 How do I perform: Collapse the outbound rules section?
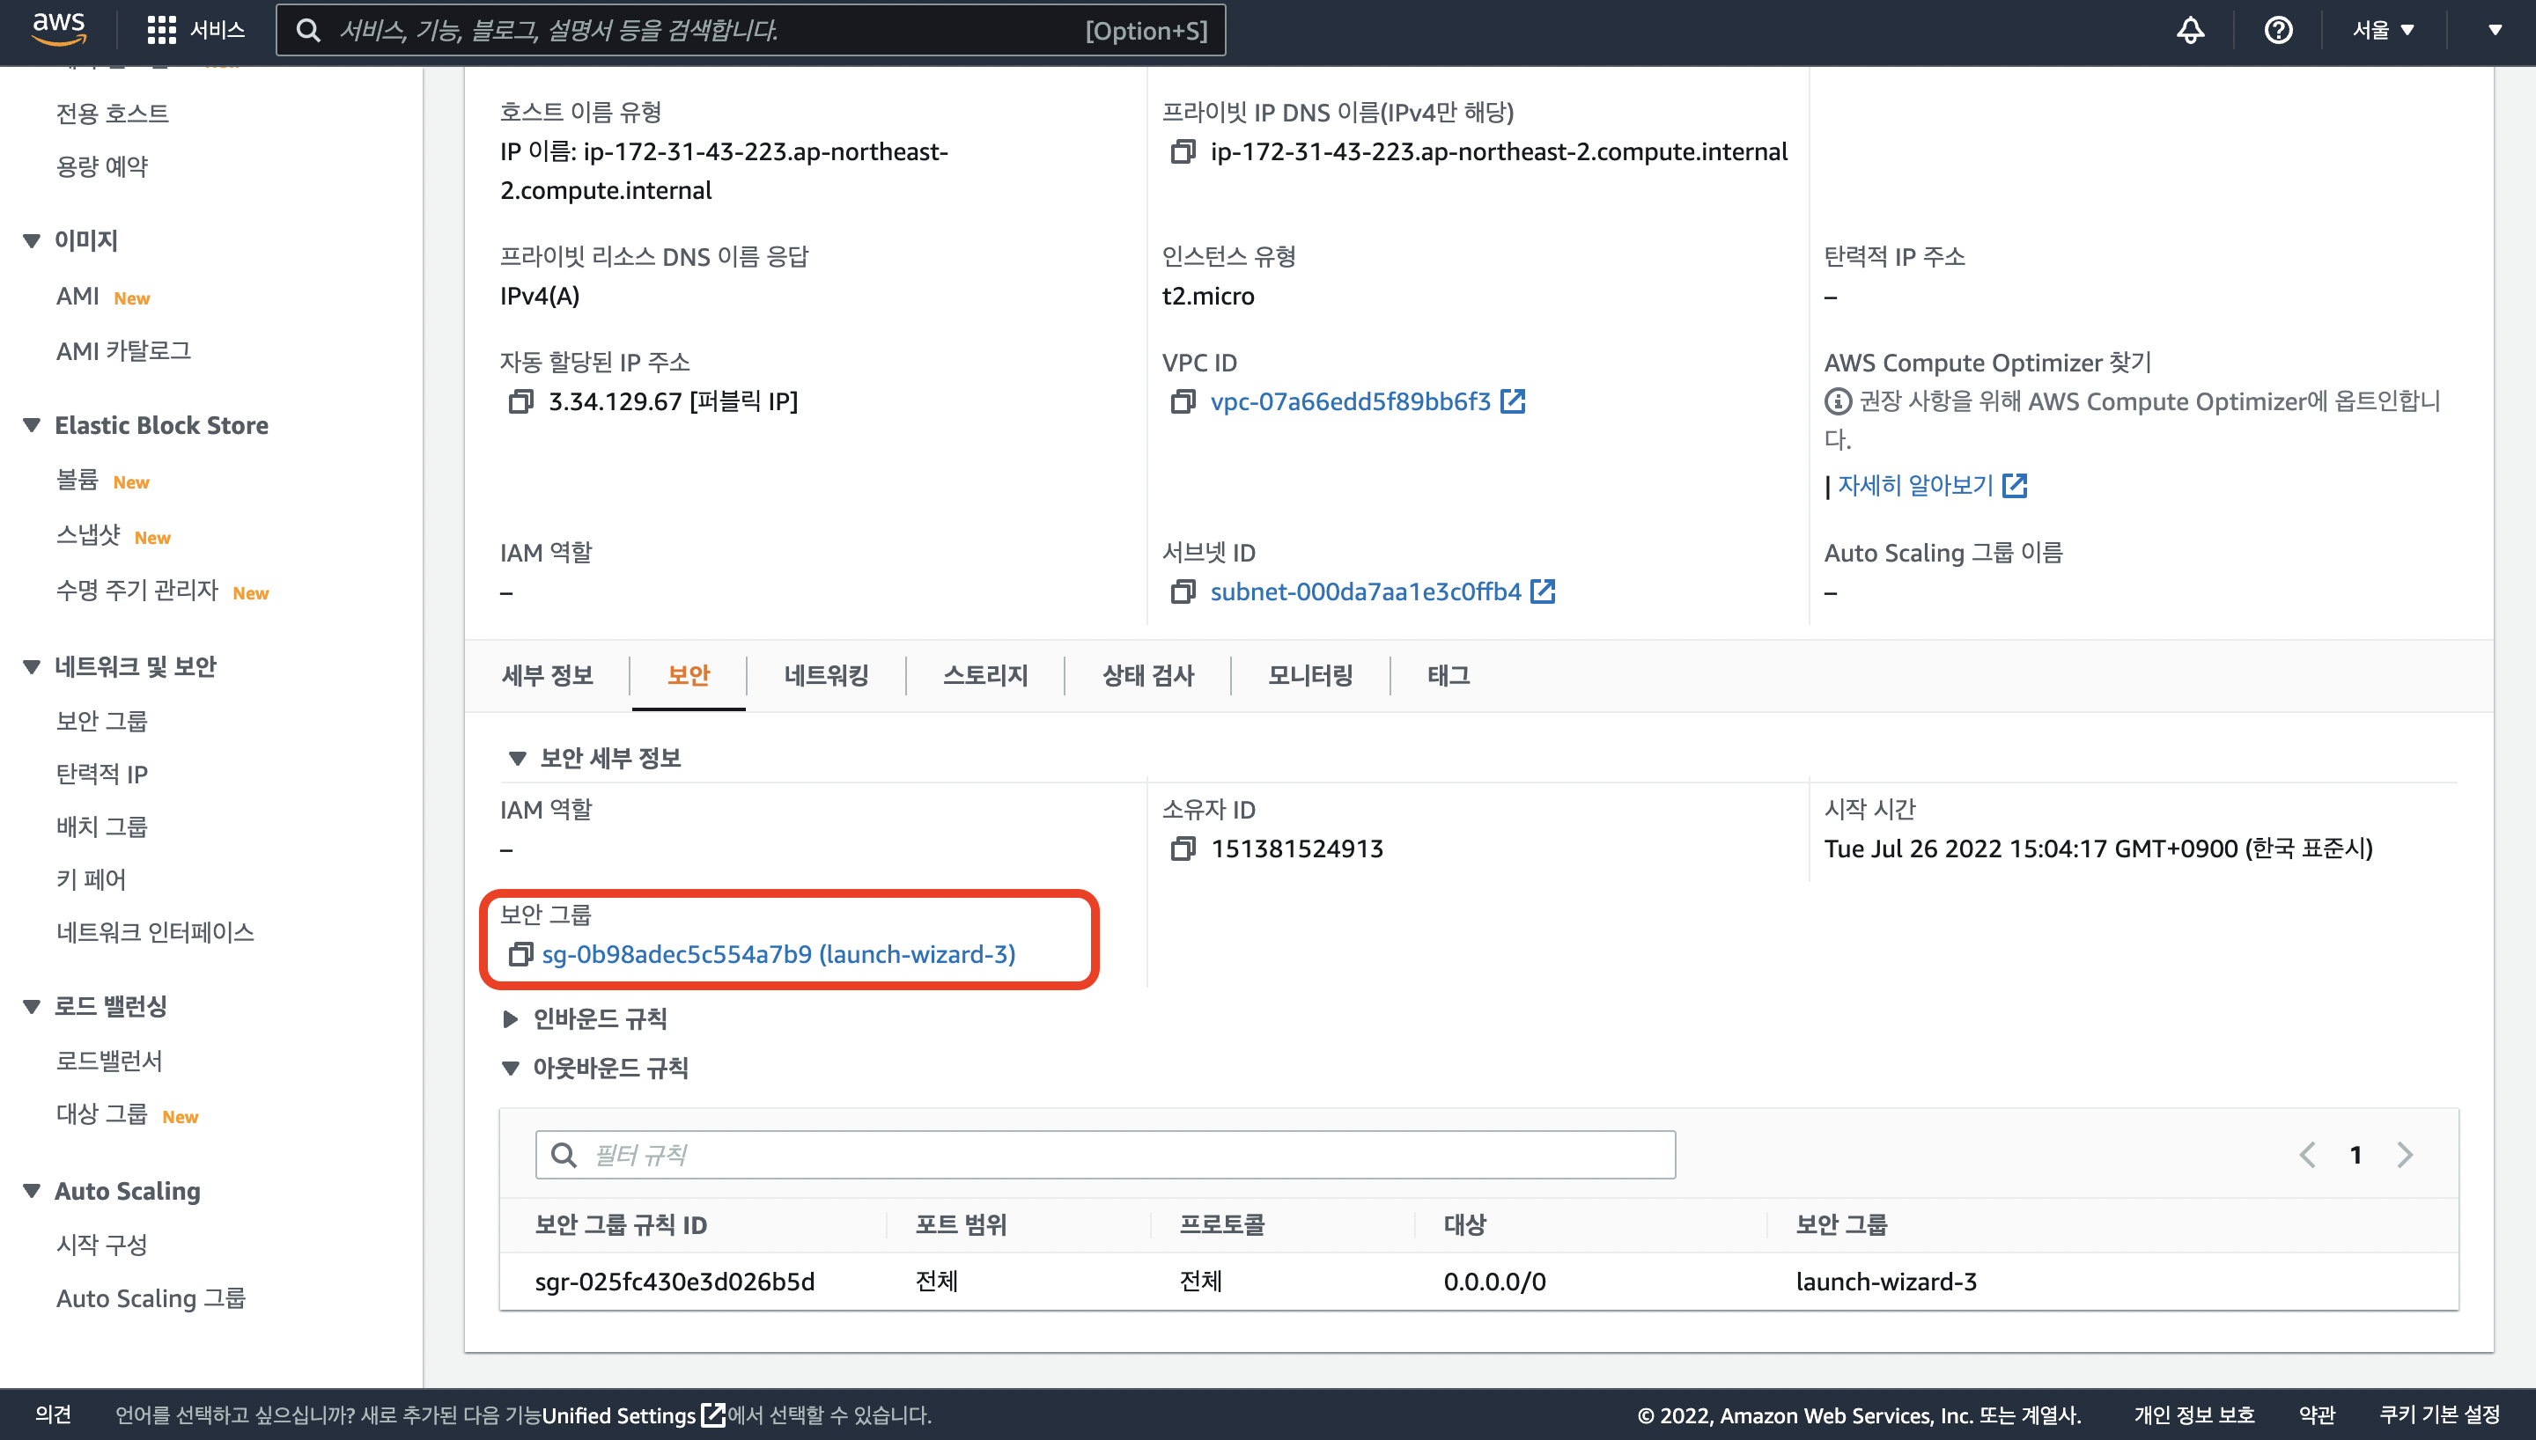click(x=511, y=1069)
